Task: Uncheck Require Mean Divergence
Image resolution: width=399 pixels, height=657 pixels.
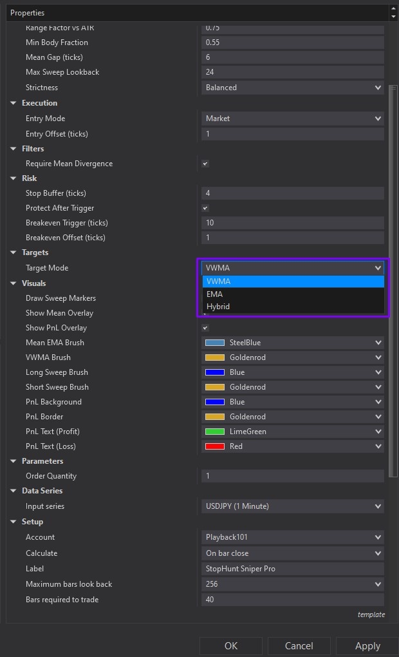Action: point(205,164)
